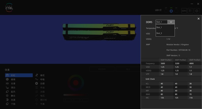The image size is (202, 109).
Task: Open the list menu icon in header
Action: coord(190,11)
